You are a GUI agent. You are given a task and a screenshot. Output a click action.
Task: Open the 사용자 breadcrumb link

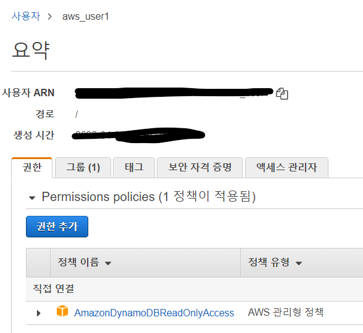26,17
